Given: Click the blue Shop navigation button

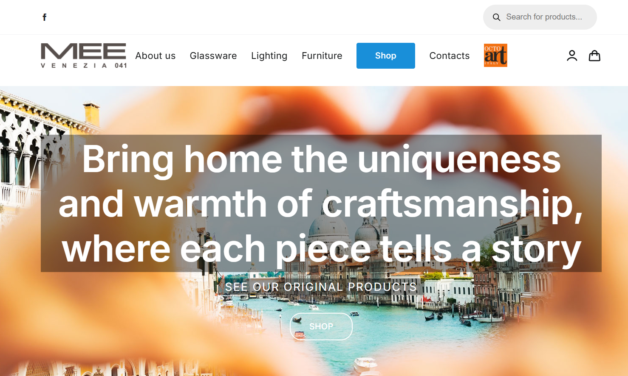Looking at the screenshot, I should pyautogui.click(x=386, y=56).
